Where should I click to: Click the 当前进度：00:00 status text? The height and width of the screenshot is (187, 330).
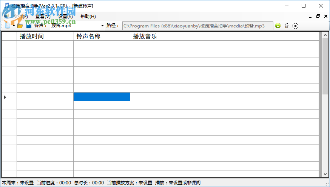(x=54, y=183)
